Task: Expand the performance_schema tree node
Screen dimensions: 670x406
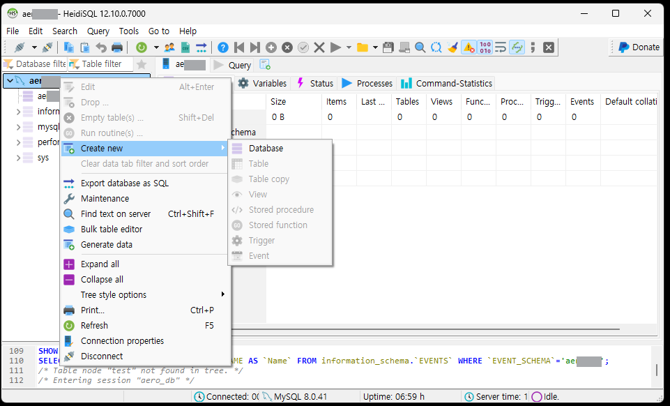Action: pos(18,142)
